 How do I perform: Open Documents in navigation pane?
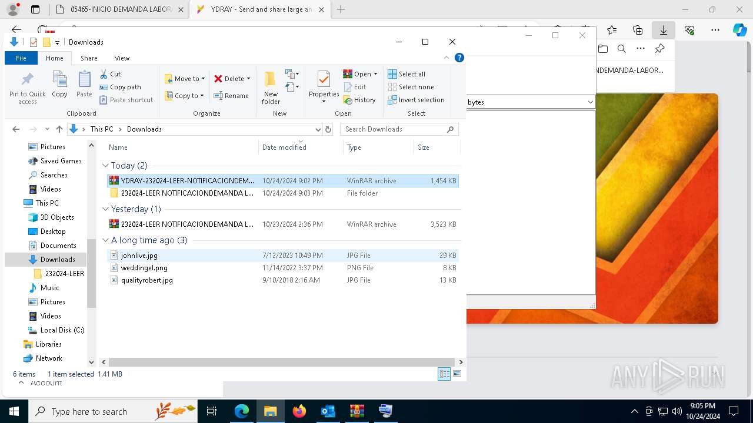tap(58, 246)
